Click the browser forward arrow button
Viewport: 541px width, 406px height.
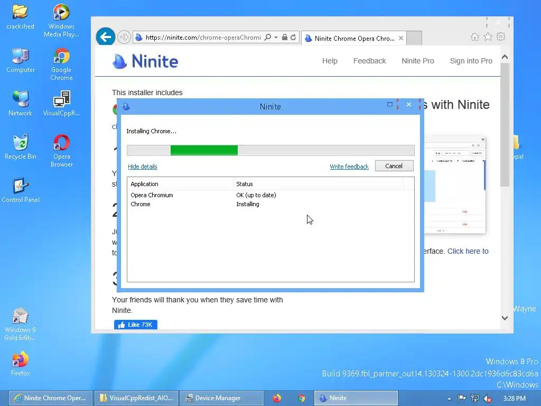pyautogui.click(x=124, y=37)
